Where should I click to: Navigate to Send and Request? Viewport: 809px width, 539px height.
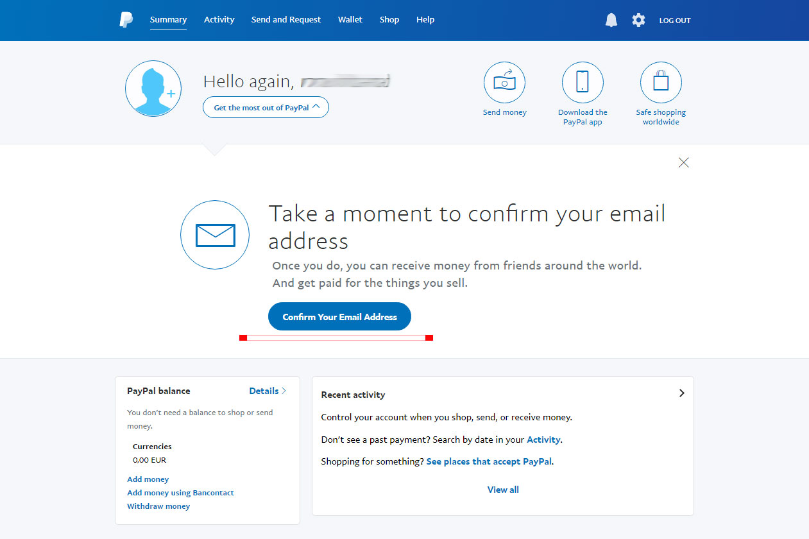[x=285, y=19]
